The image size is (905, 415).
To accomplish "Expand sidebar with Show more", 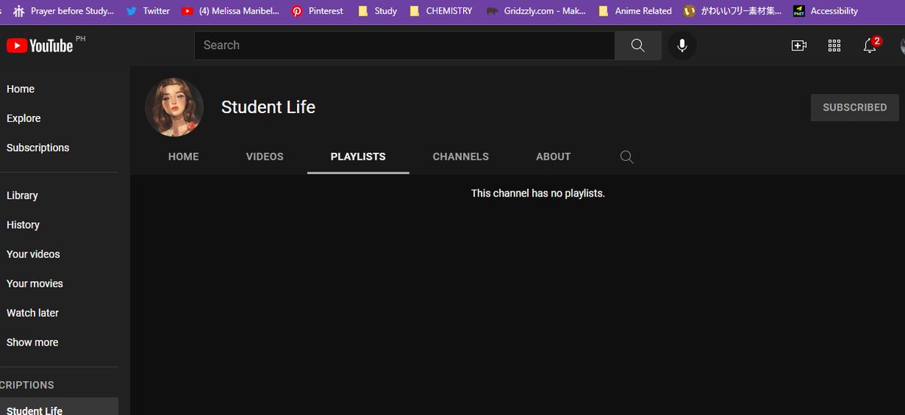I will pos(32,342).
